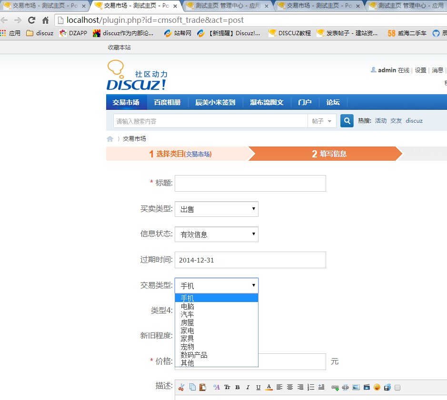Screen dimensions: 447x400
Task: Open the 百度相册 navigation tab
Action: 168,102
